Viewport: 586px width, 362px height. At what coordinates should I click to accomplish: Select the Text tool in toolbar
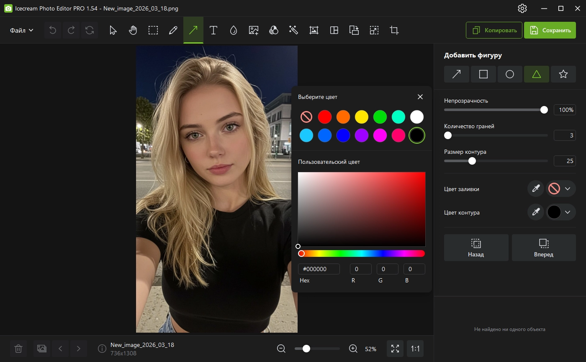(x=213, y=30)
